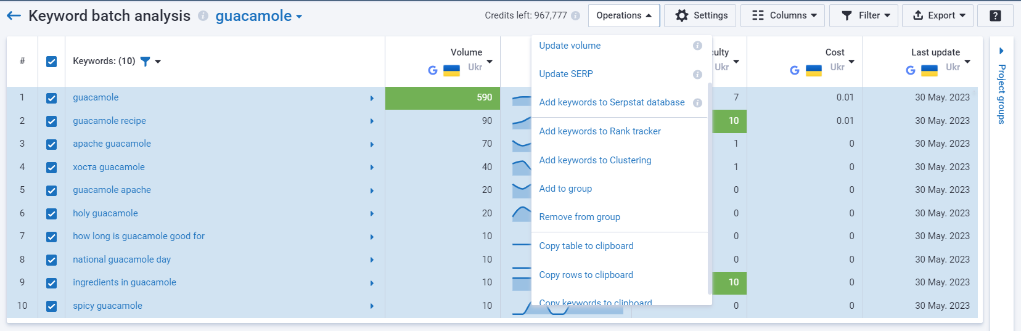Viewport: 1021px width, 331px height.
Task: Click arrow icon in apache guacamole row
Action: (372, 144)
